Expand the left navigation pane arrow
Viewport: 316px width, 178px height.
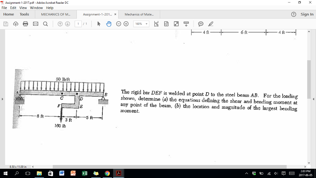point(2,99)
